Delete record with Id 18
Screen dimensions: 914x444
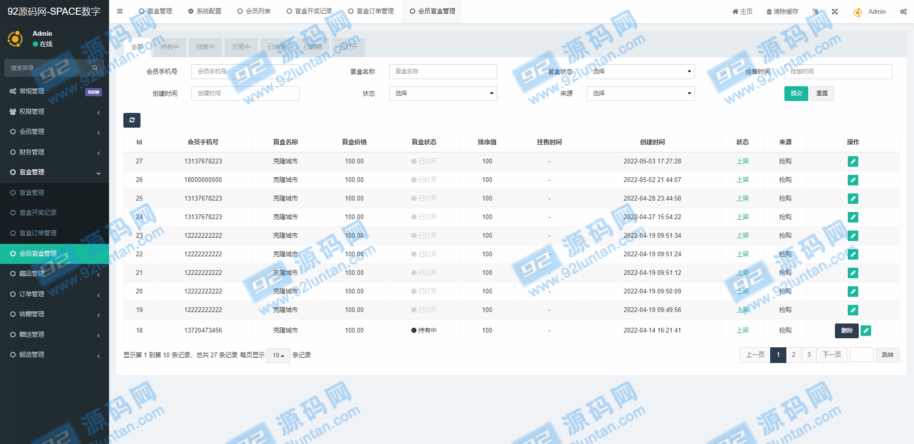click(846, 331)
